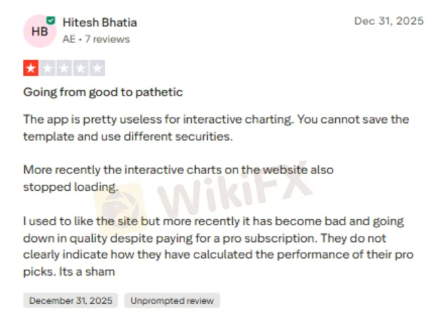The width and height of the screenshot is (430, 324).
Task: Open the '7 reviews' reviewer link
Action: point(107,39)
